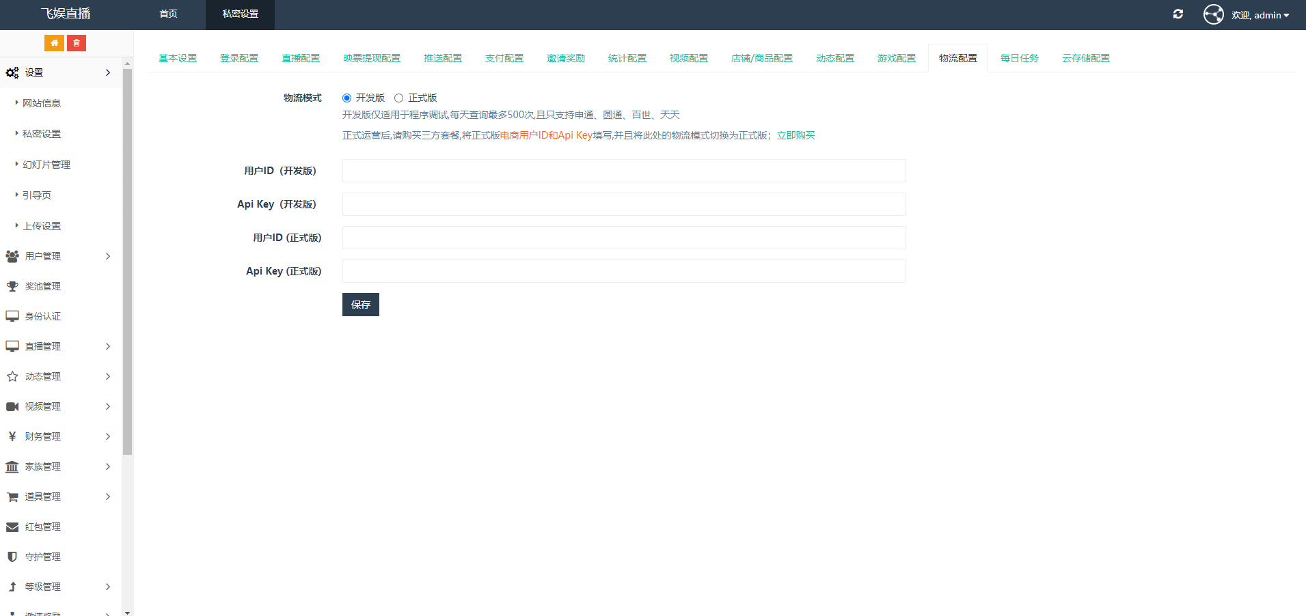Select the 财务管理 ¥ icon
This screenshot has width=1306, height=616.
[12, 436]
